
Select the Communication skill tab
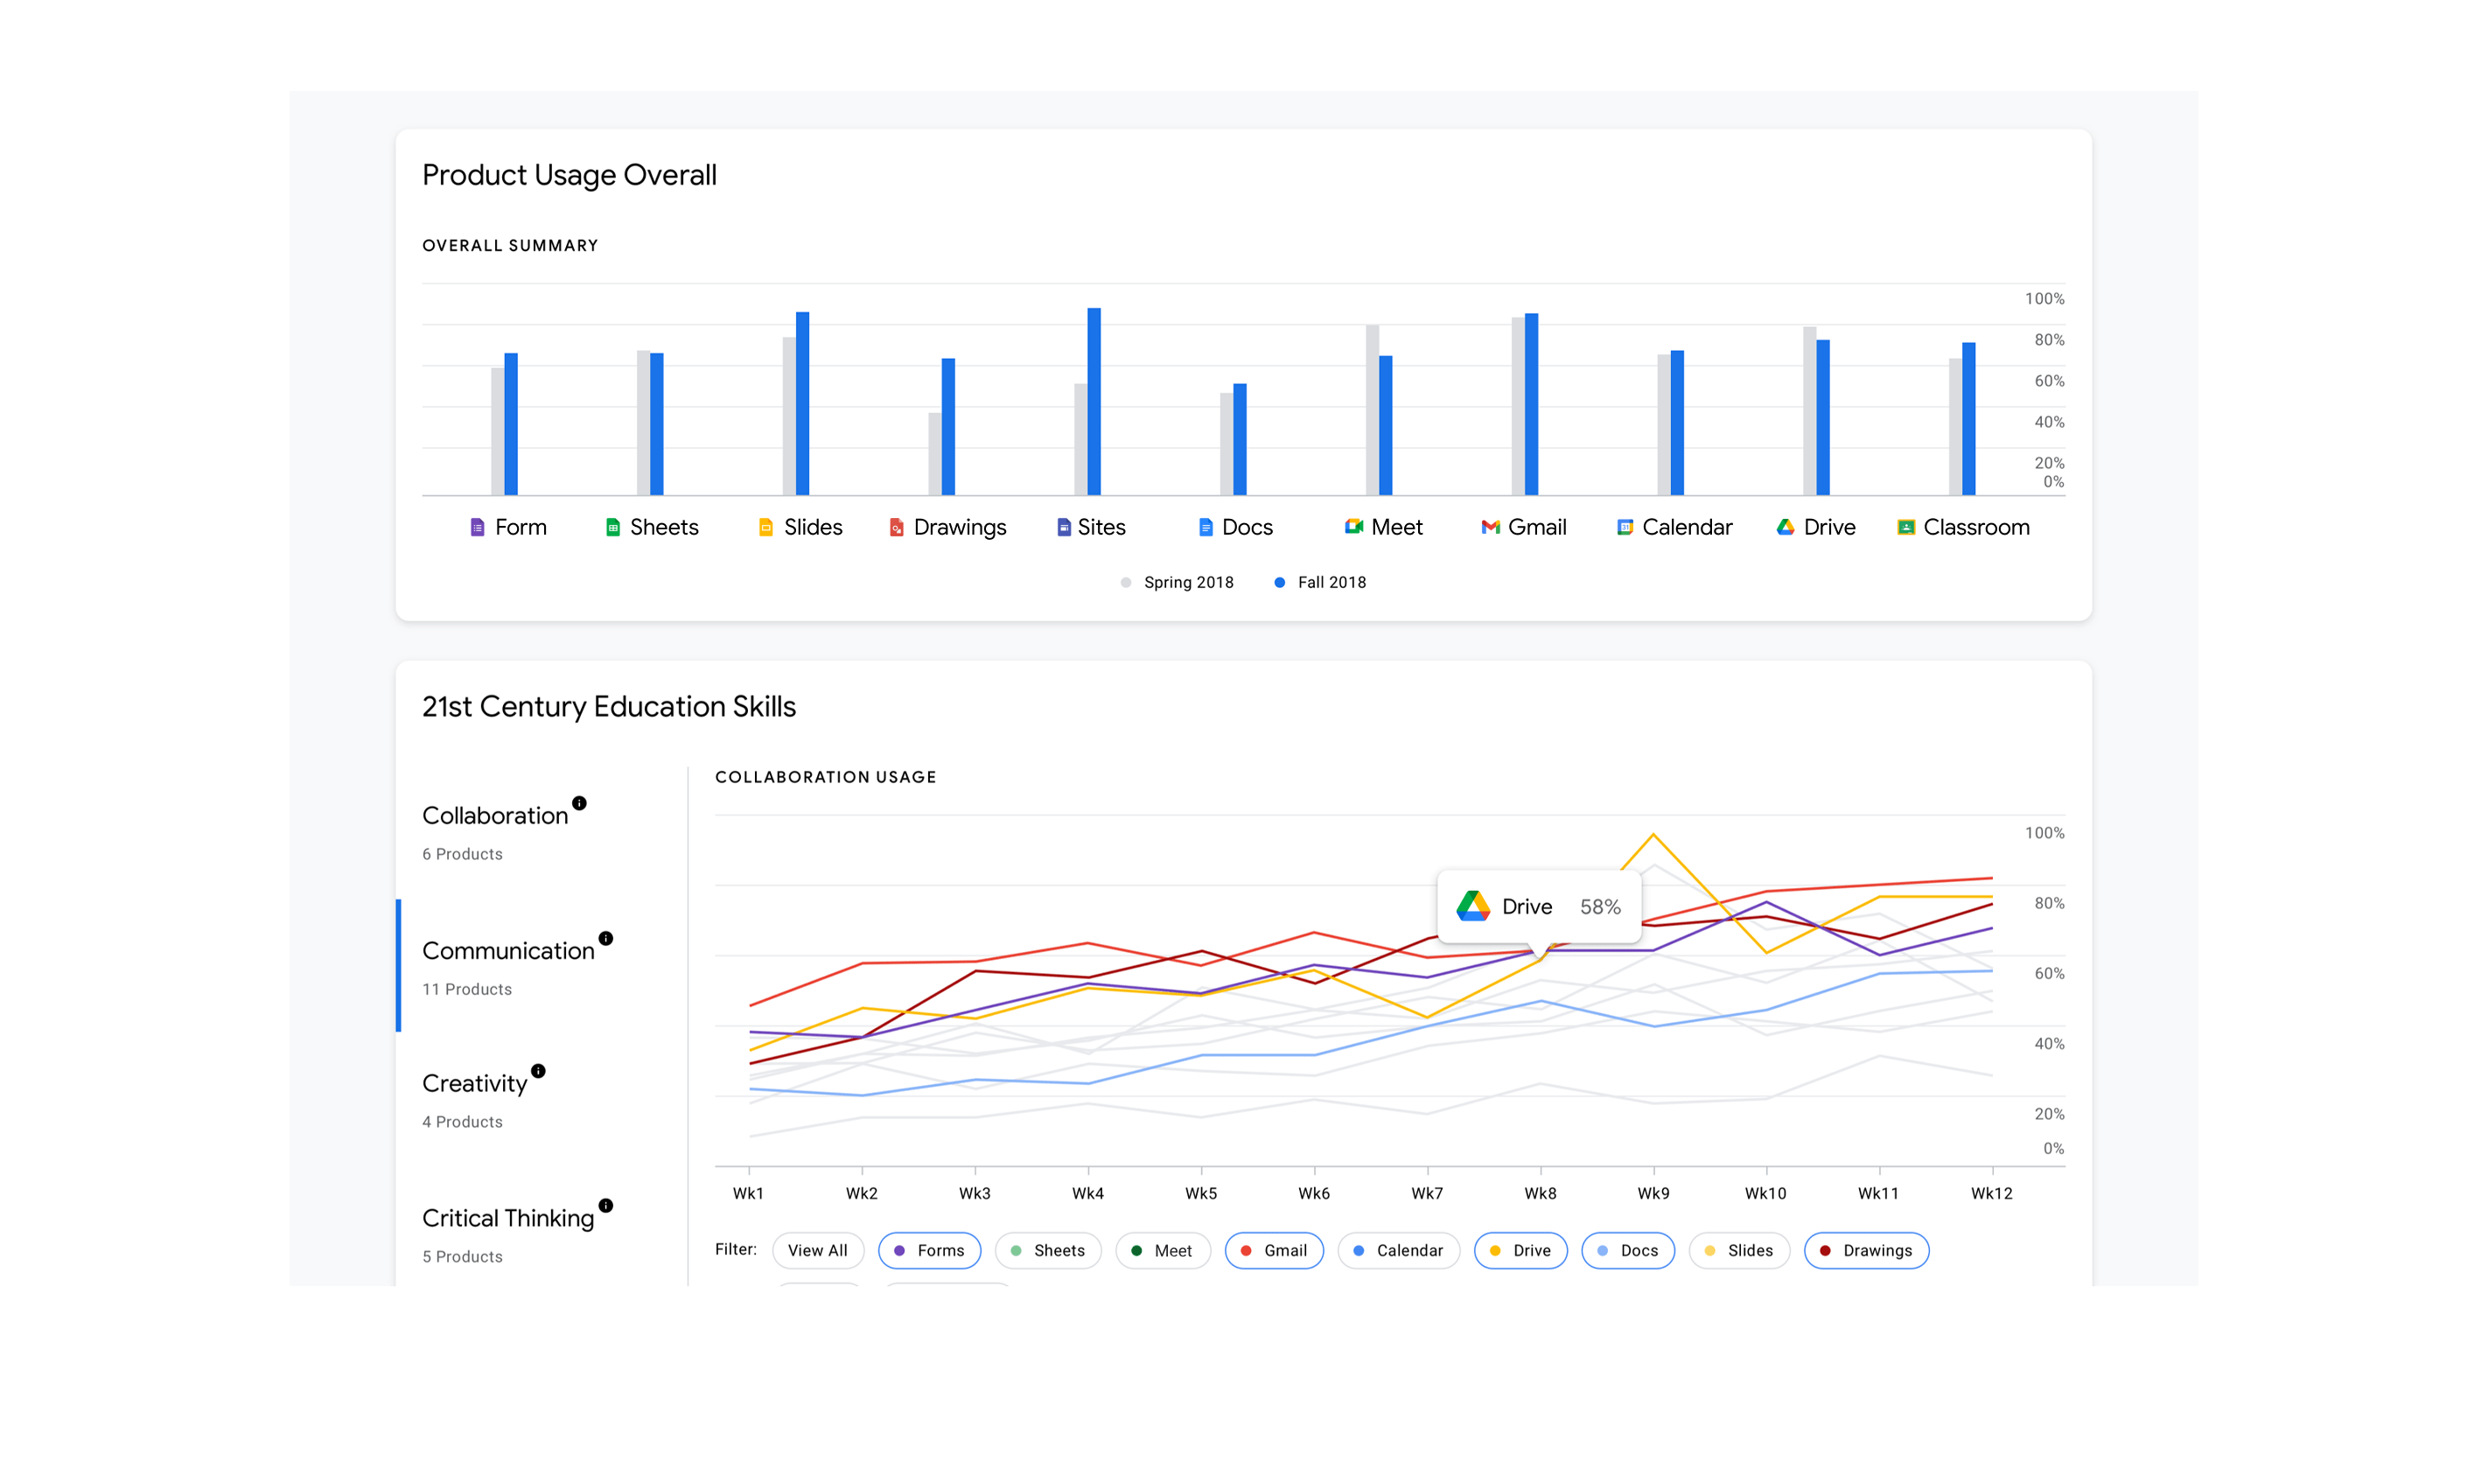click(x=507, y=951)
